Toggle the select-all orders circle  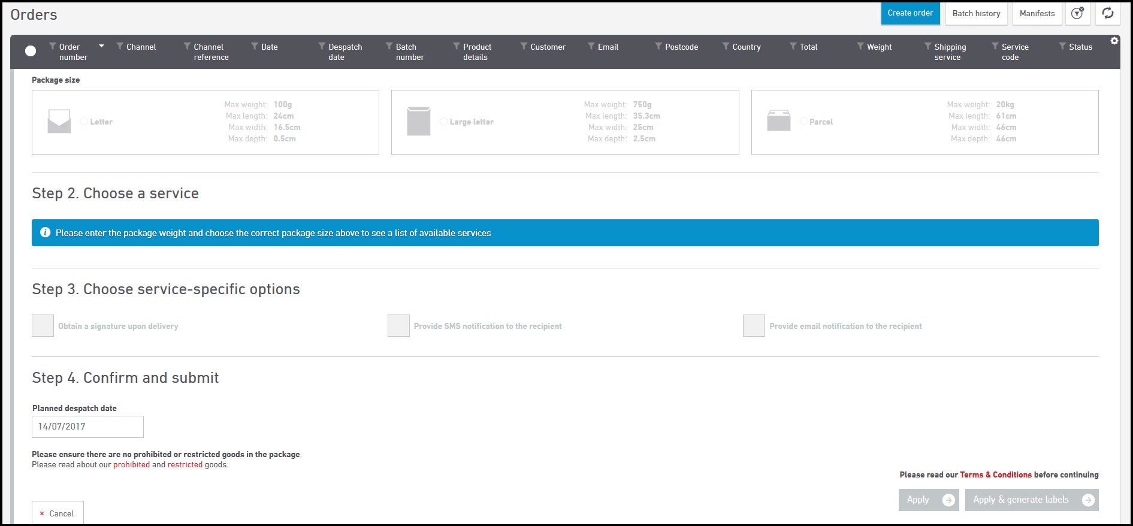(x=31, y=51)
